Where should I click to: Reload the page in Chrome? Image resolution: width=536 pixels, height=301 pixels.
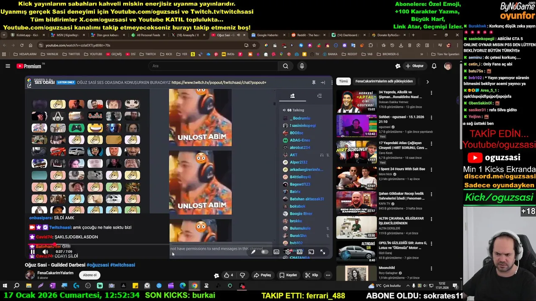click(22, 45)
